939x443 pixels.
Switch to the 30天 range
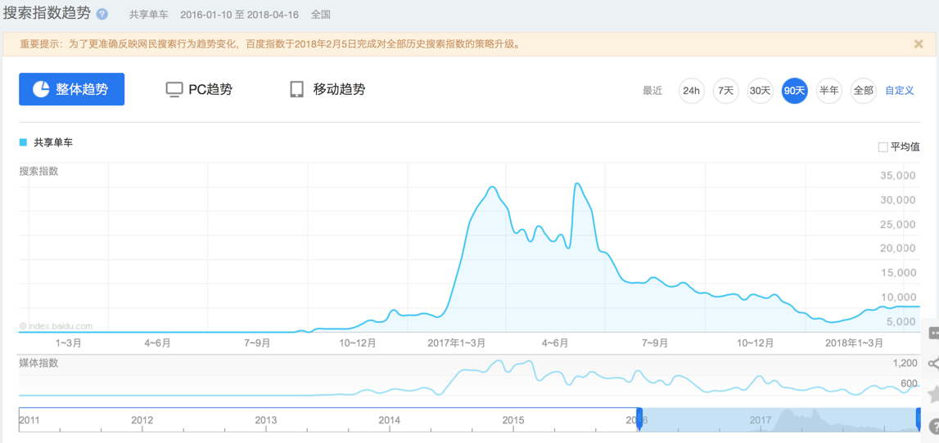pyautogui.click(x=760, y=91)
